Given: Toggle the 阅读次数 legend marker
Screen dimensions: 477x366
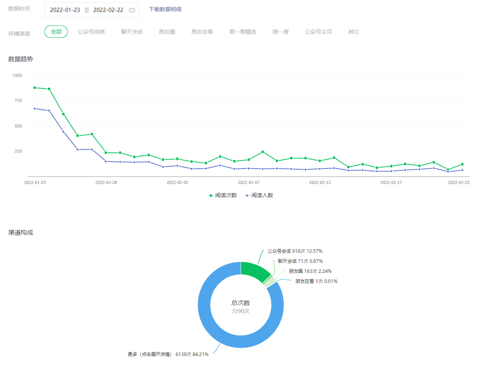Looking at the screenshot, I should click(211, 196).
